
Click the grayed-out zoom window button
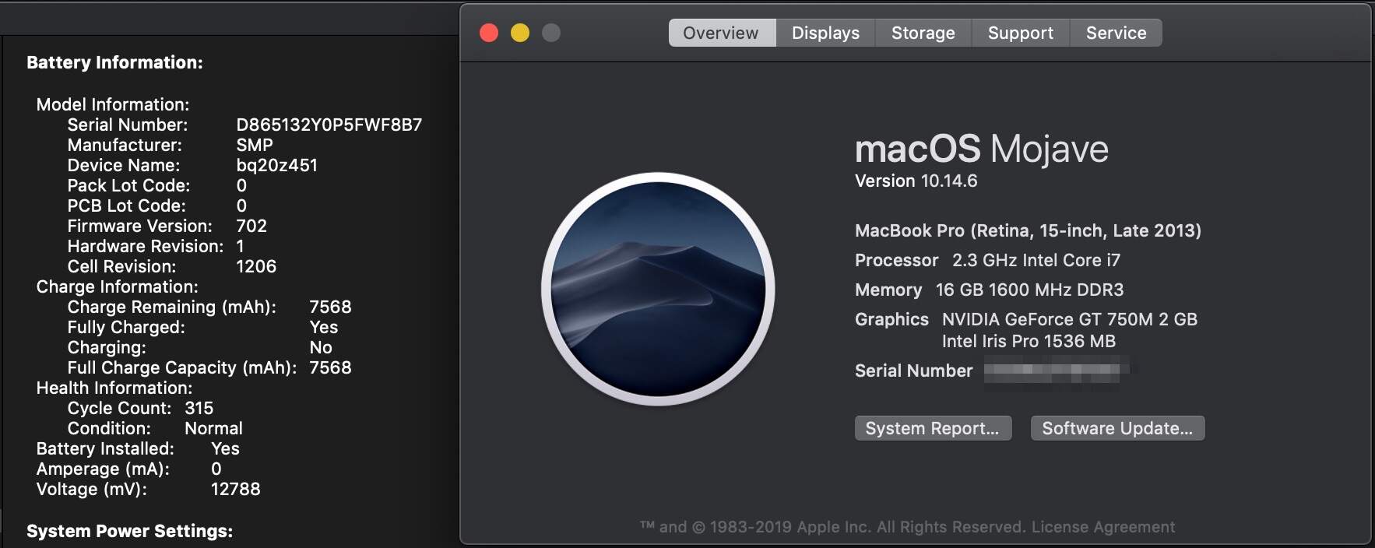click(x=551, y=33)
